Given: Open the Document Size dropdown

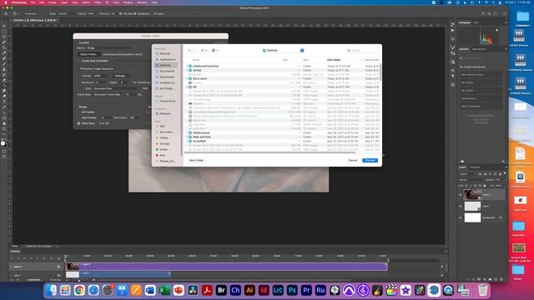Looking at the screenshot, I should click(x=116, y=88).
